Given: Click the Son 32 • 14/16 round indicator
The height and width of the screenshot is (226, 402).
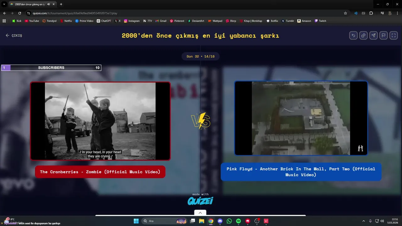Looking at the screenshot, I should (200, 56).
